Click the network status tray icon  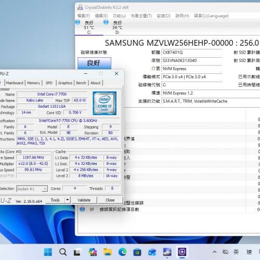pyautogui.click(x=225, y=252)
